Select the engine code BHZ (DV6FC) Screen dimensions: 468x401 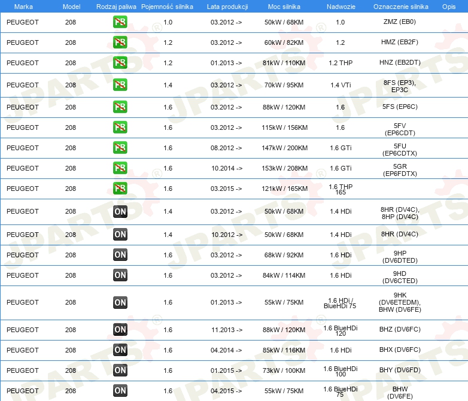400,329
